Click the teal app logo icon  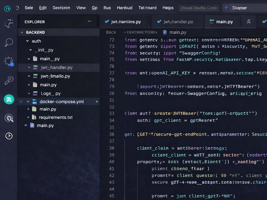click(7, 8)
